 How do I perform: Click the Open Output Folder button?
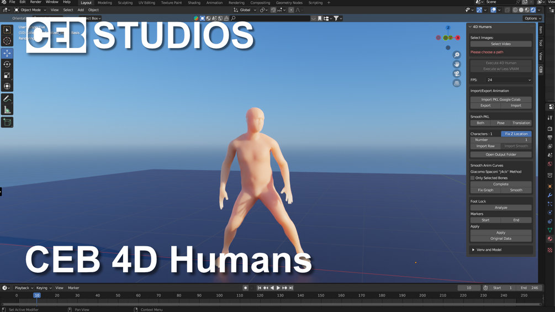(x=501, y=155)
